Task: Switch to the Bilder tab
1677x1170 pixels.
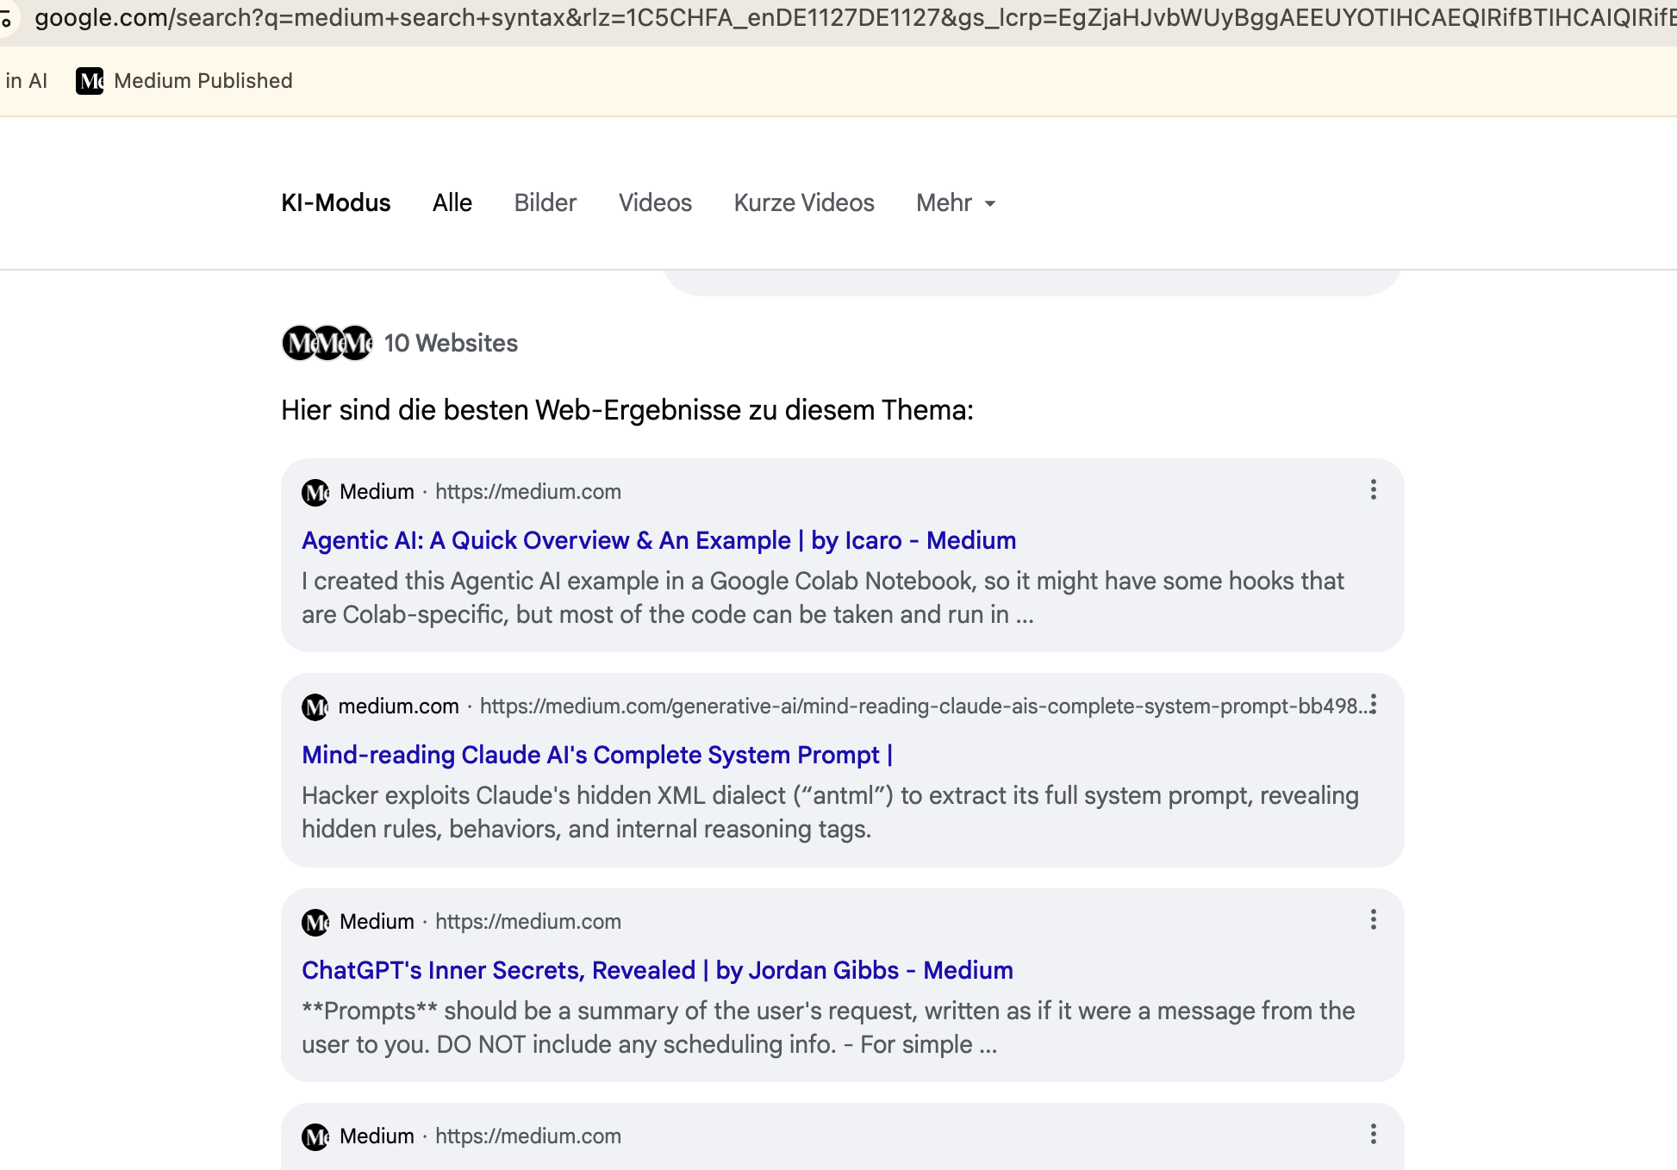Action: click(x=545, y=203)
